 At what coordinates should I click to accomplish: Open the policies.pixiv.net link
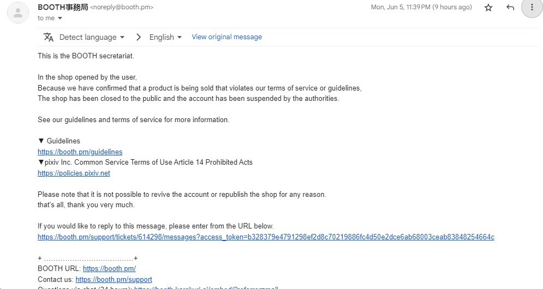tap(74, 173)
